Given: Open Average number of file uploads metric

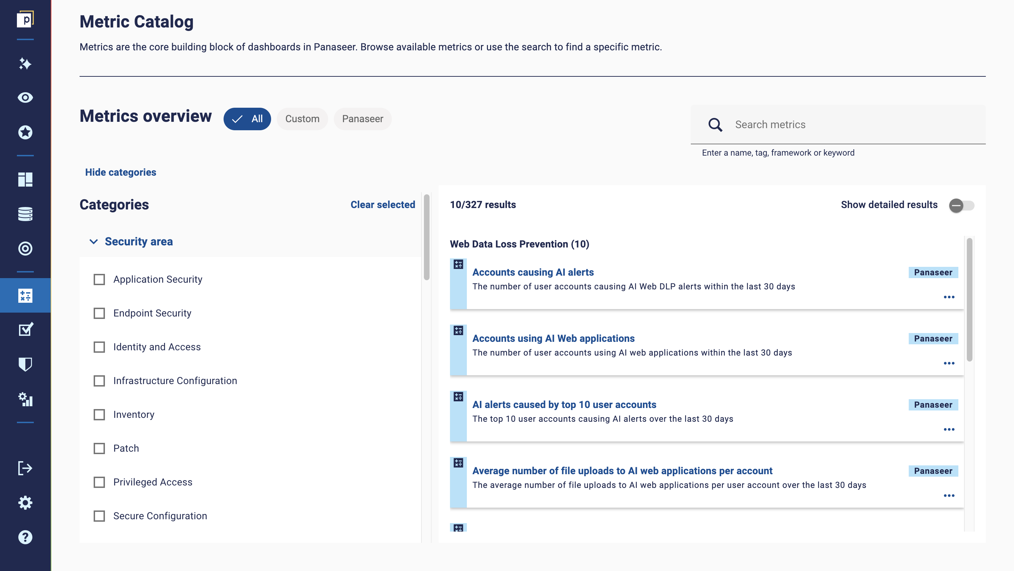Looking at the screenshot, I should tap(622, 471).
